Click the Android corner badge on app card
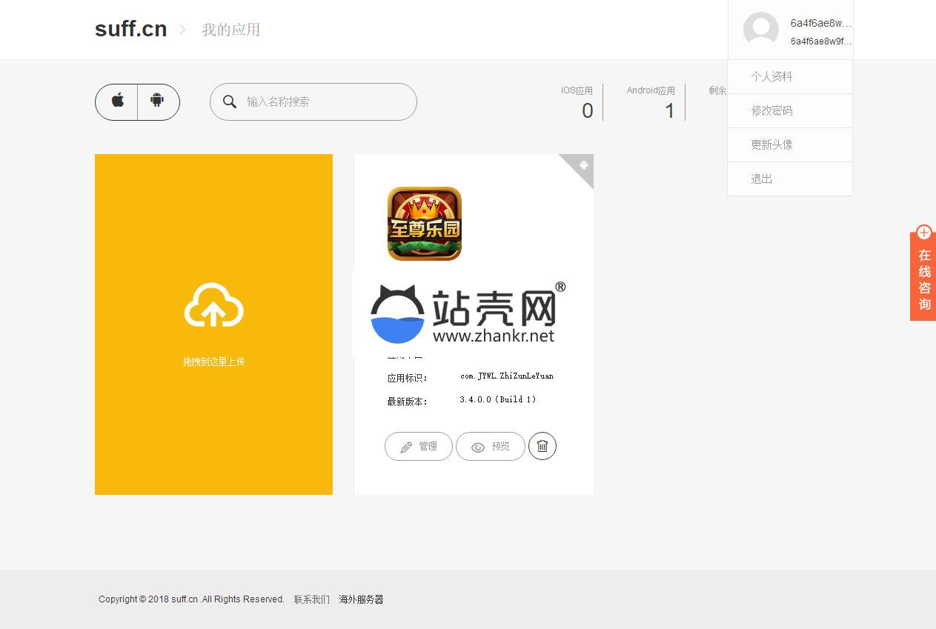This screenshot has height=629, width=936. pos(583,165)
